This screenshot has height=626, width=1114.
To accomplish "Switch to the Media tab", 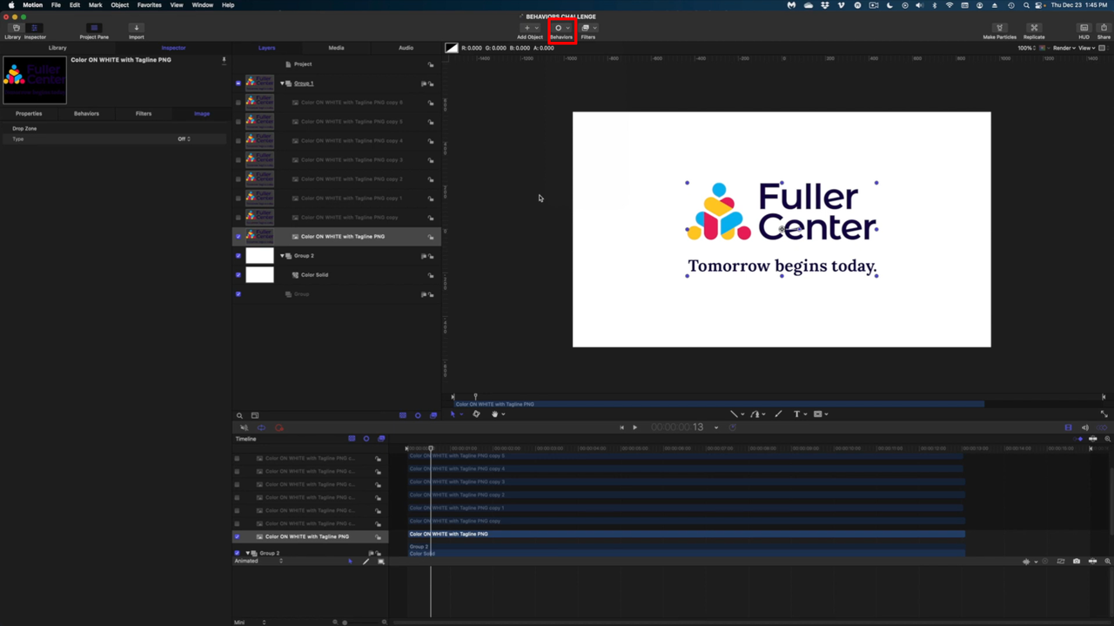I will point(336,48).
